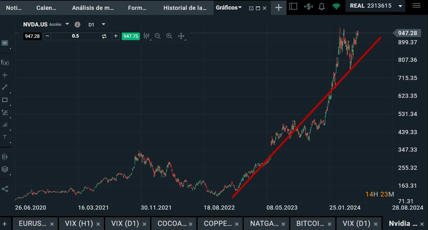
Task: Expand the NVDA.US symbol dropdown arrow
Action: [x=67, y=24]
